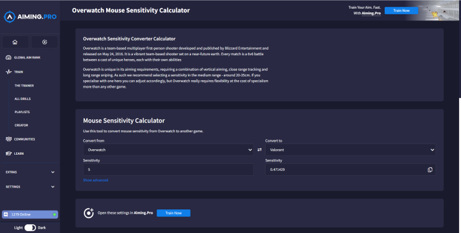Screen dimensions: 461x233
Task: Click the Aiming.Pro logo
Action: [x=30, y=17]
